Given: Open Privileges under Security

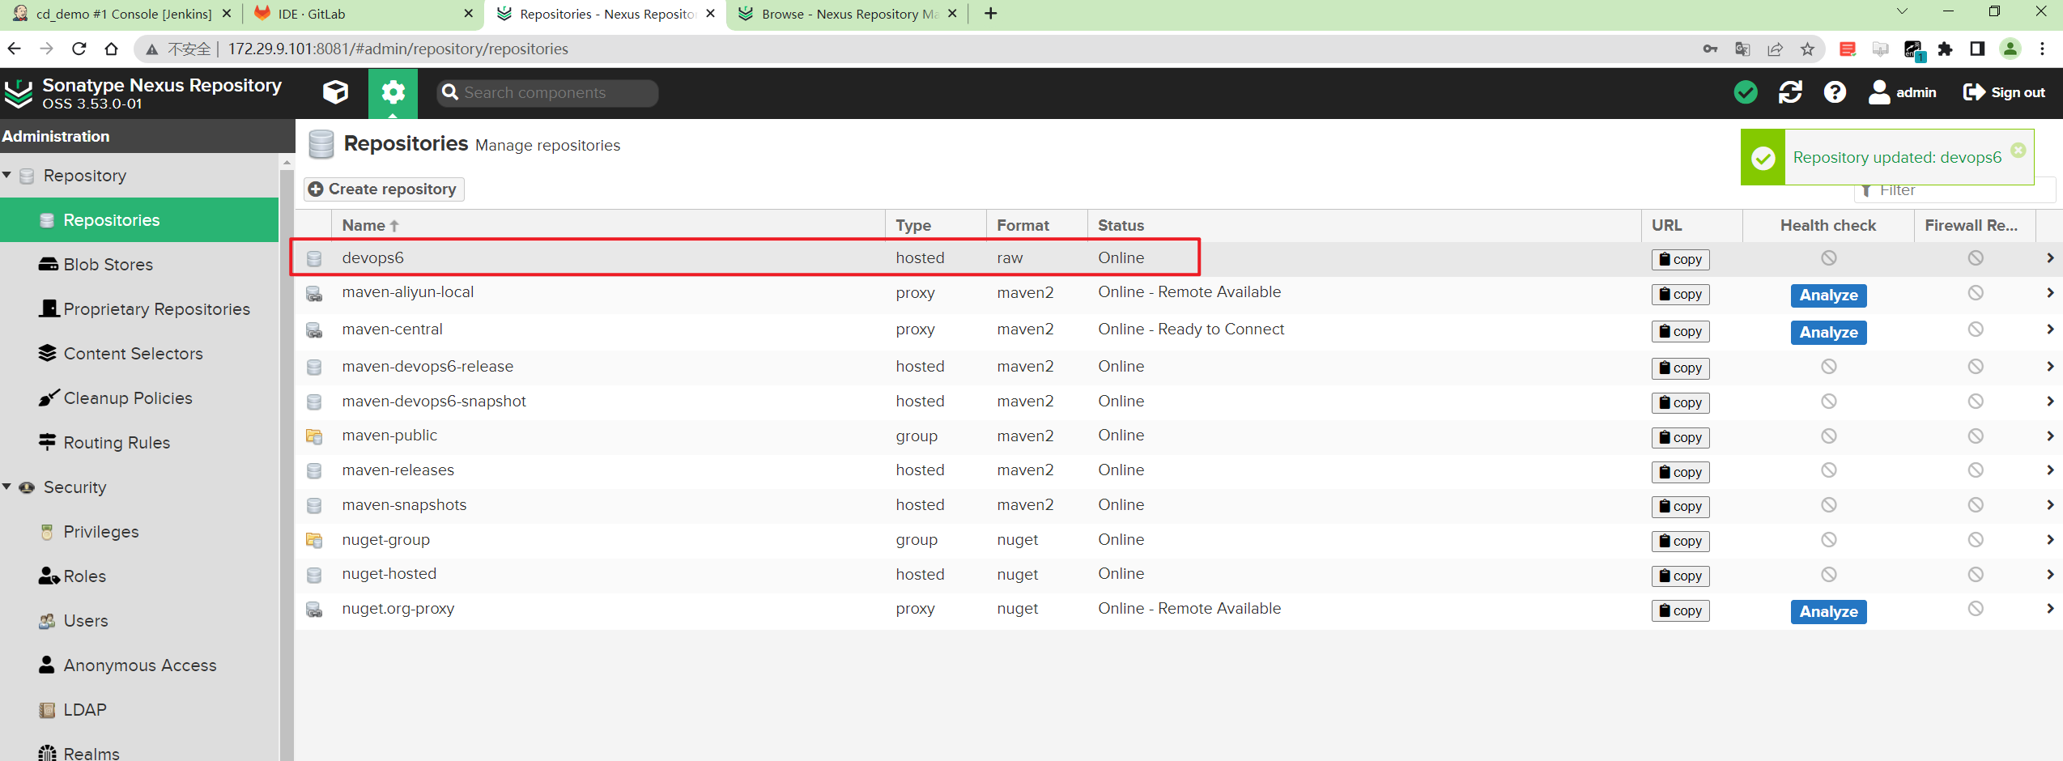Looking at the screenshot, I should click(101, 532).
